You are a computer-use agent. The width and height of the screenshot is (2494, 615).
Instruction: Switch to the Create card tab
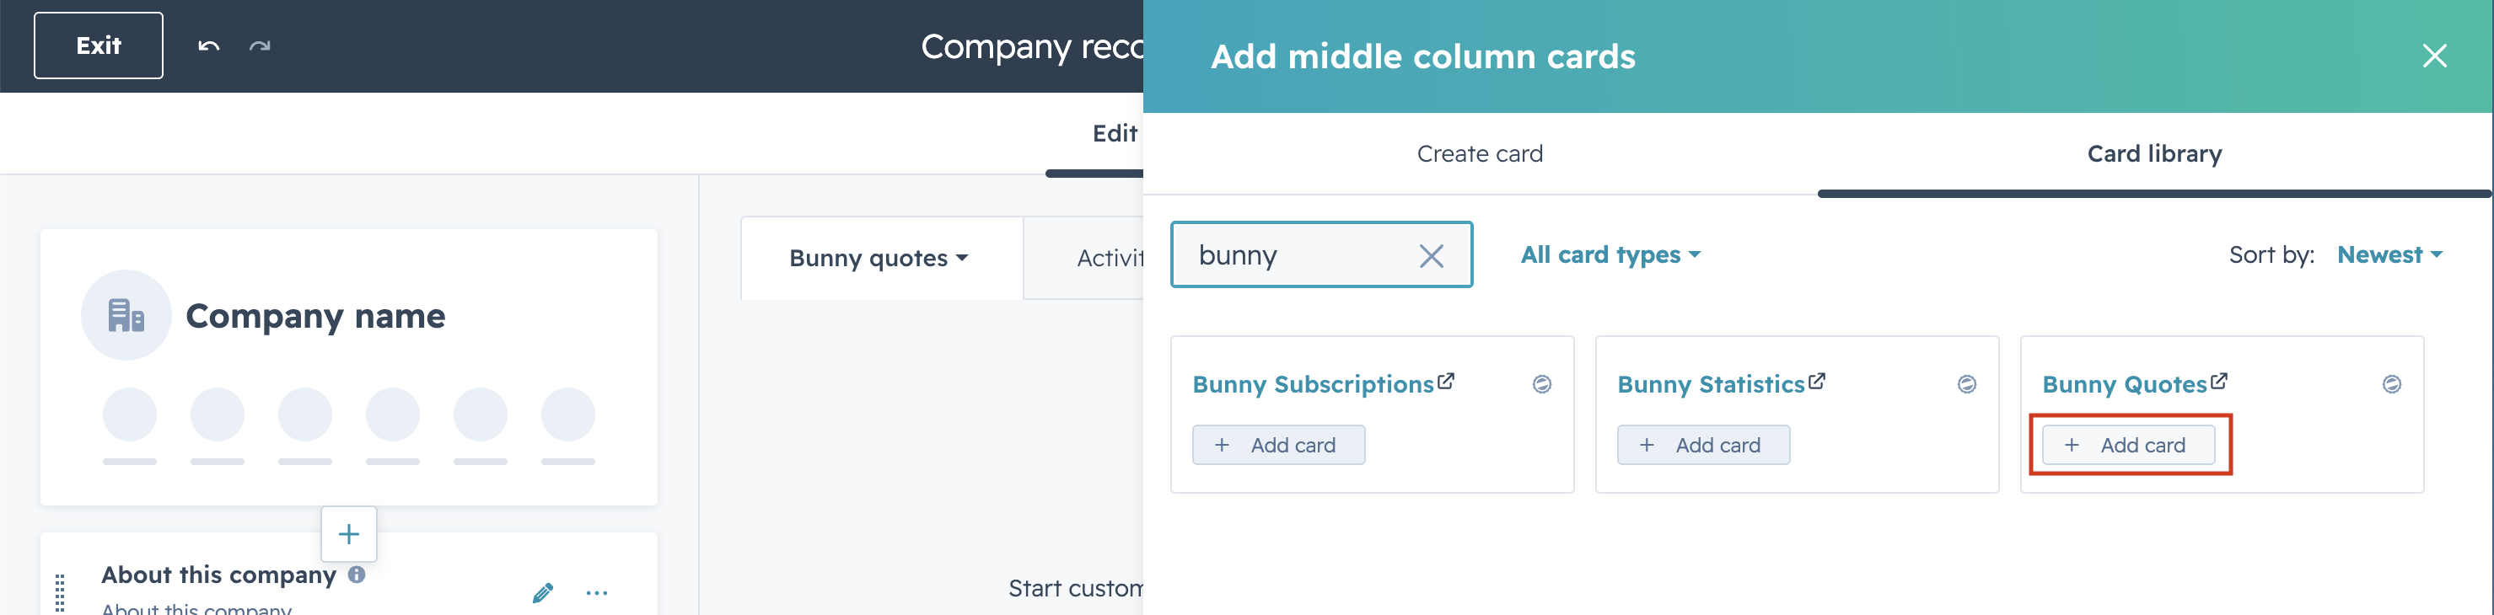(x=1480, y=153)
